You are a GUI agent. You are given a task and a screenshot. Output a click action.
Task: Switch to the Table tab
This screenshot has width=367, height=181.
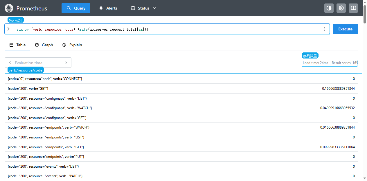coord(17,45)
